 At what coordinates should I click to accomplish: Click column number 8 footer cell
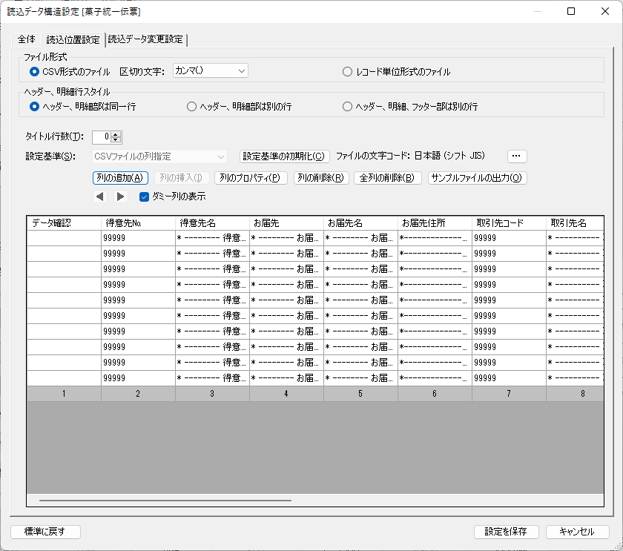click(576, 394)
